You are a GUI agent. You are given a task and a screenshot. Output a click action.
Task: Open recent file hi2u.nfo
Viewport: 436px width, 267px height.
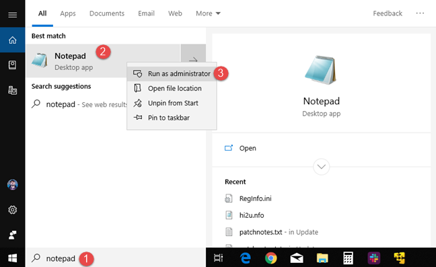[x=252, y=215]
